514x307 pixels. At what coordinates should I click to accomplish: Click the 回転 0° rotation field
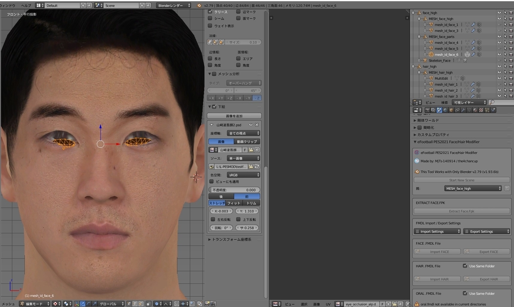tap(221, 228)
